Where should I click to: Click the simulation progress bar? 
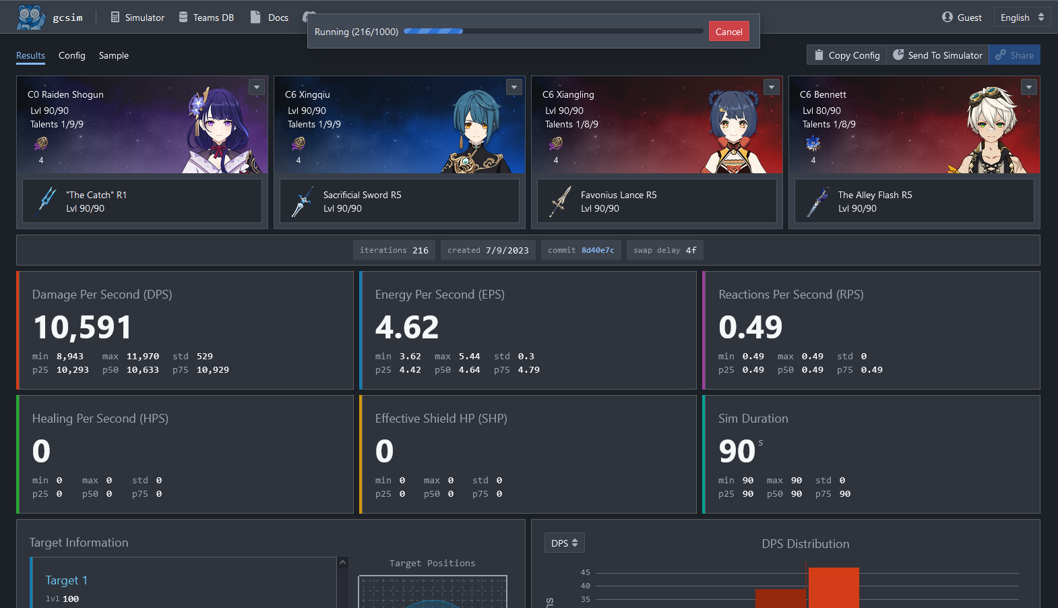tap(553, 31)
